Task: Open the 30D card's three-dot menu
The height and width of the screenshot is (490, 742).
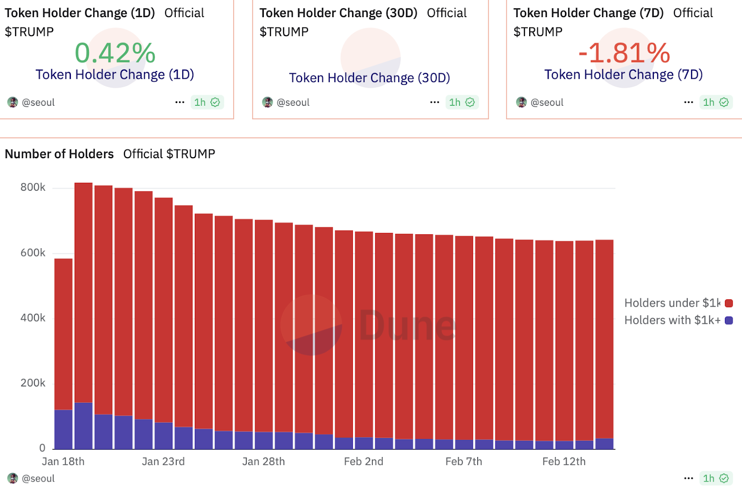Action: [435, 102]
